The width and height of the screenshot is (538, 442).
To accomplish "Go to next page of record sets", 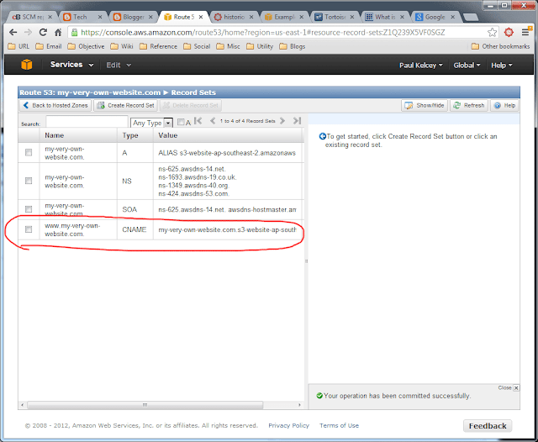I will coord(282,121).
